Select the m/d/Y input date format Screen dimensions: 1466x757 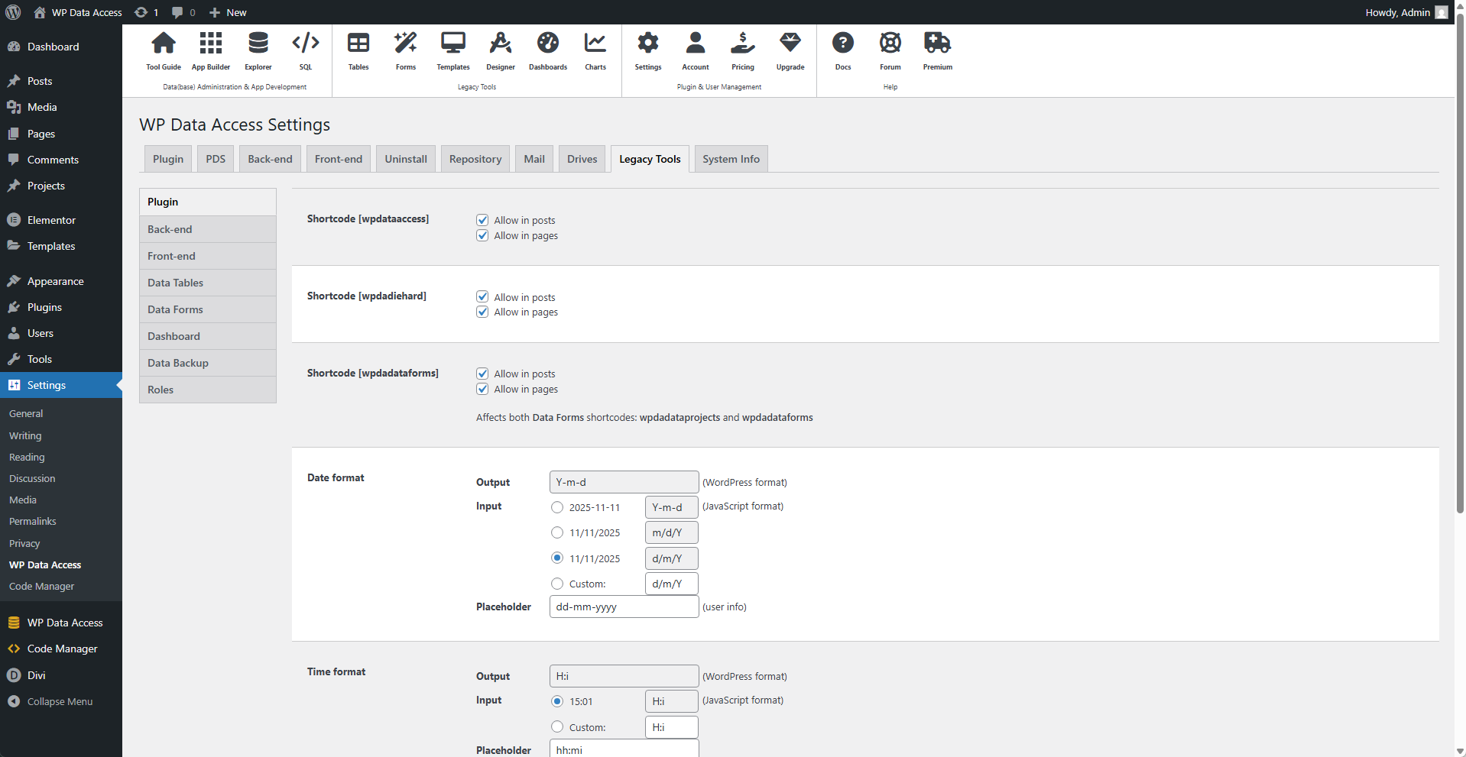tap(556, 532)
